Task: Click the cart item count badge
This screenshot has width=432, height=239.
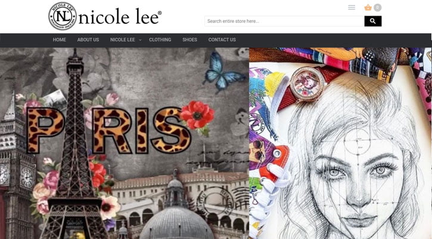Action: tap(378, 7)
